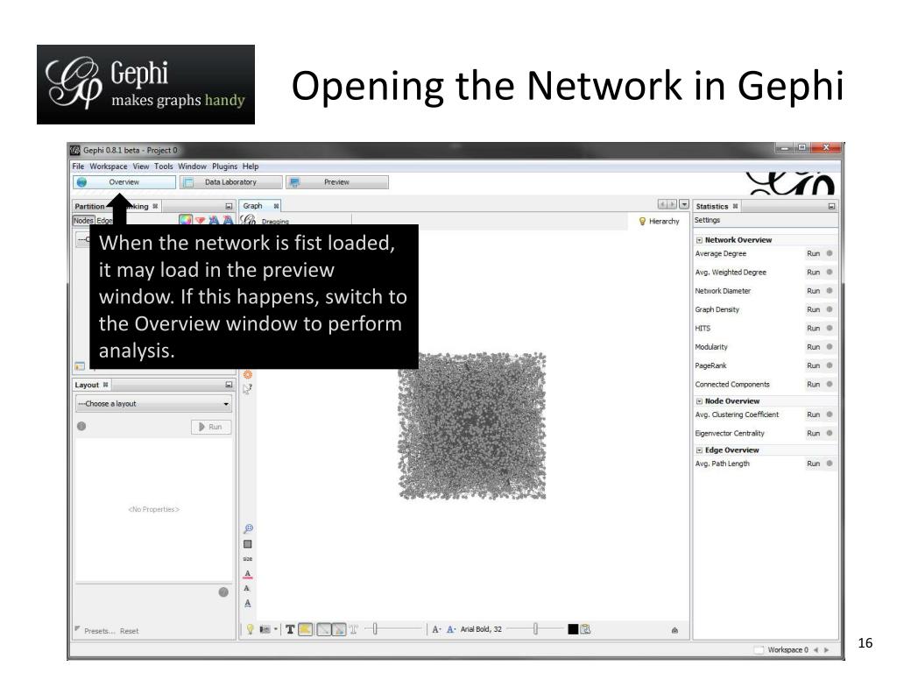
Task: Open the Tools menu
Action: pos(163,166)
